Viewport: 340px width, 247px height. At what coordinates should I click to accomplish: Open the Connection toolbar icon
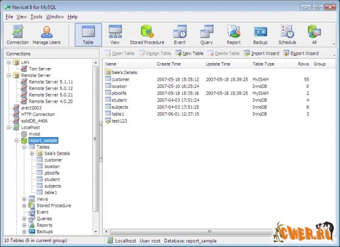[x=18, y=35]
